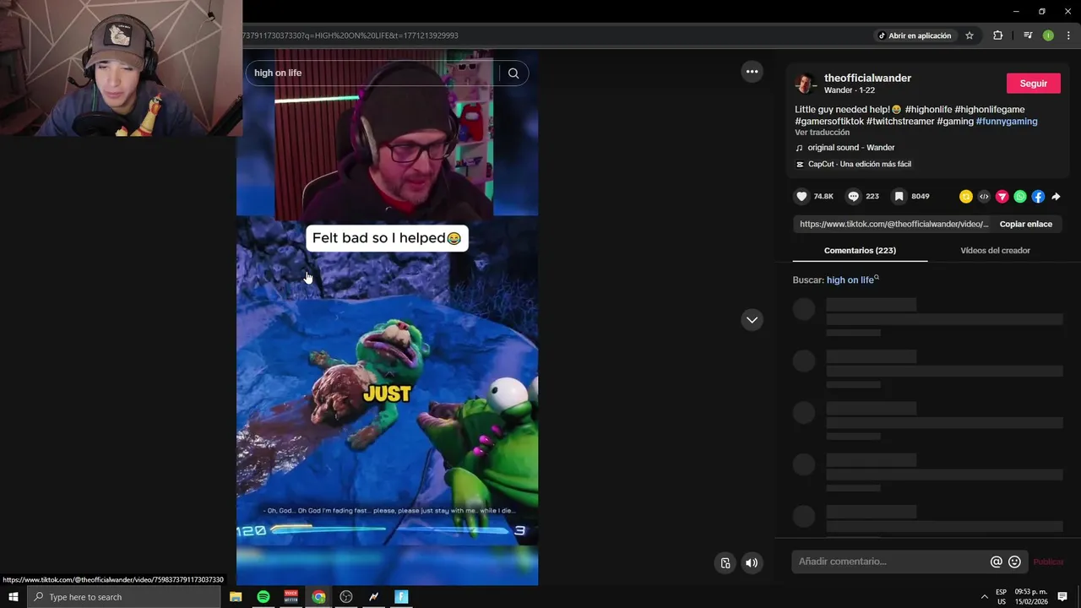Screen dimensions: 1081x608
Task: Repost the video with the yellow icon
Action: pos(966,196)
